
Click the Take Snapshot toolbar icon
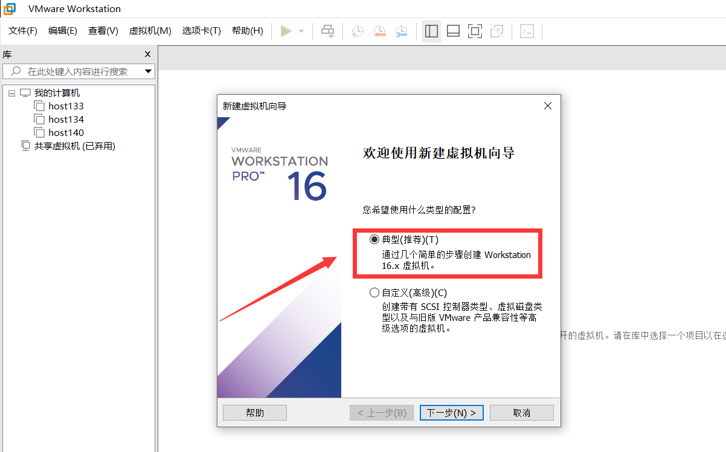pos(358,31)
